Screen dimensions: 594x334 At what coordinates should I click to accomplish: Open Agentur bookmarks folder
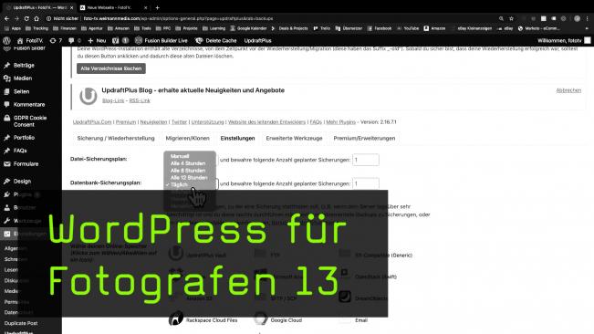coord(91,28)
